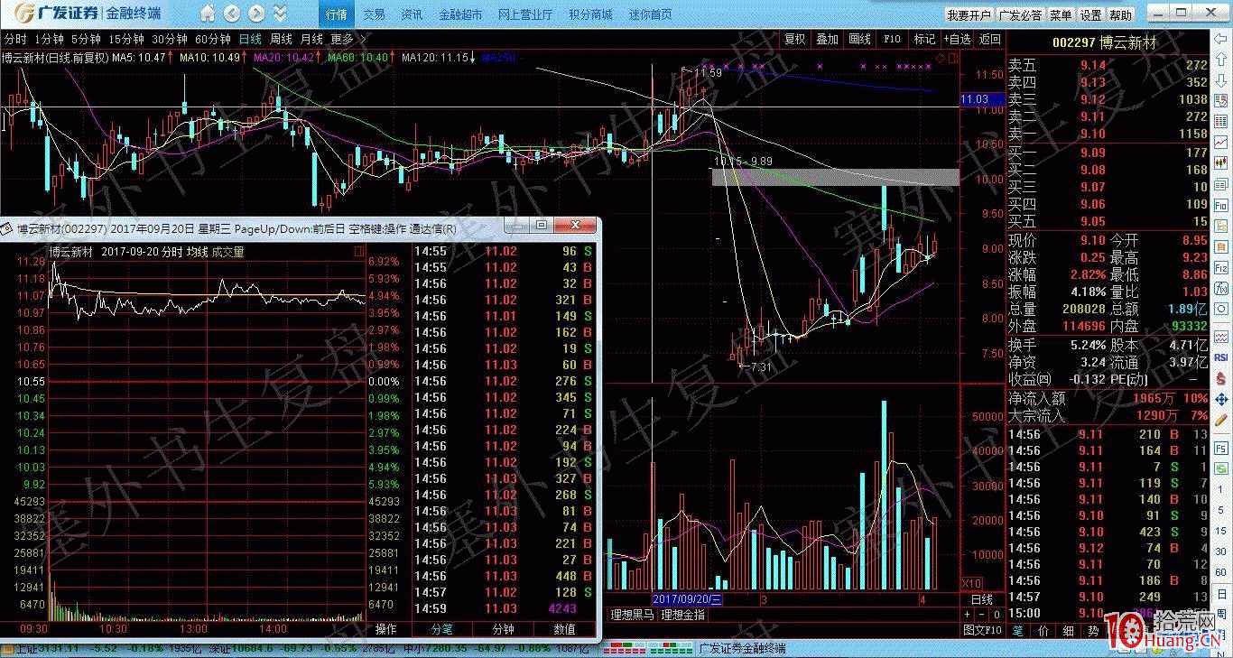Viewport: 1233px width, 658px height.
Task: Select the 1分钟 period
Action: [x=49, y=39]
